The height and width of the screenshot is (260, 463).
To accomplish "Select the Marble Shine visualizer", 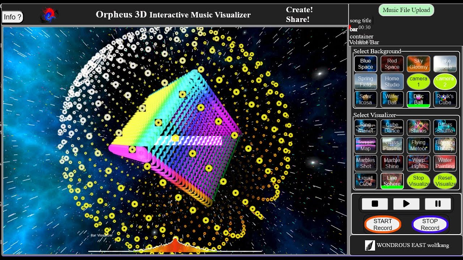I will pos(392,163).
